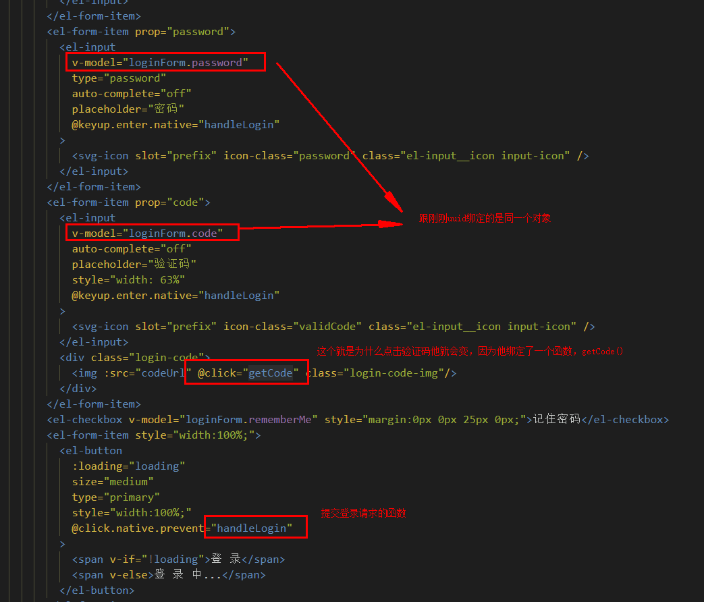Click the closing </div> tag
This screenshot has width=704, height=602.
tap(78, 389)
